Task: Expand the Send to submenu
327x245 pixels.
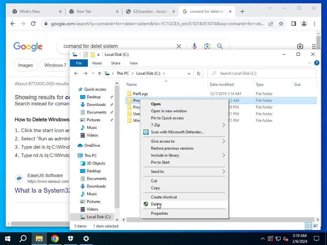Action: tap(184, 172)
